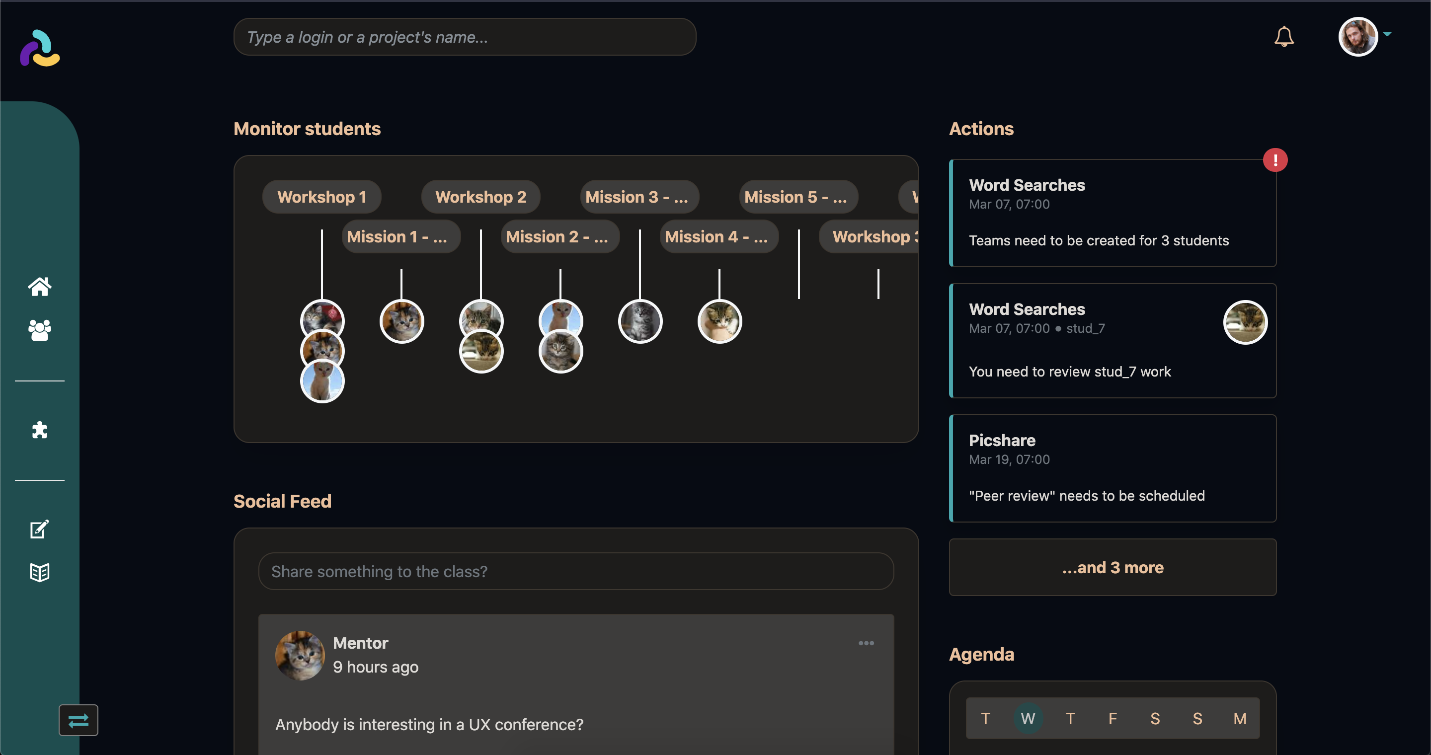The width and height of the screenshot is (1431, 755).
Task: Click the Mentor author name
Action: tap(361, 643)
